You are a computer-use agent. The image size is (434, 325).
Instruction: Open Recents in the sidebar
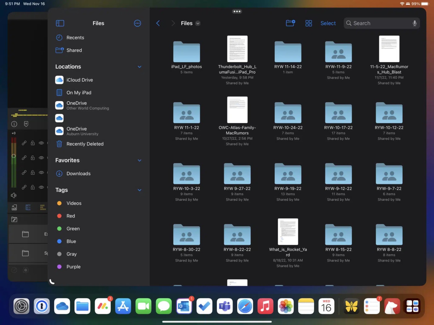click(x=75, y=37)
